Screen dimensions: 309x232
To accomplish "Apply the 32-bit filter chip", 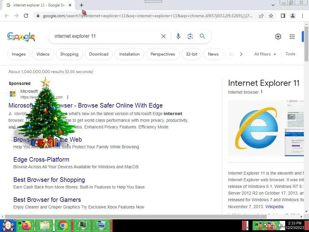I will [191, 54].
